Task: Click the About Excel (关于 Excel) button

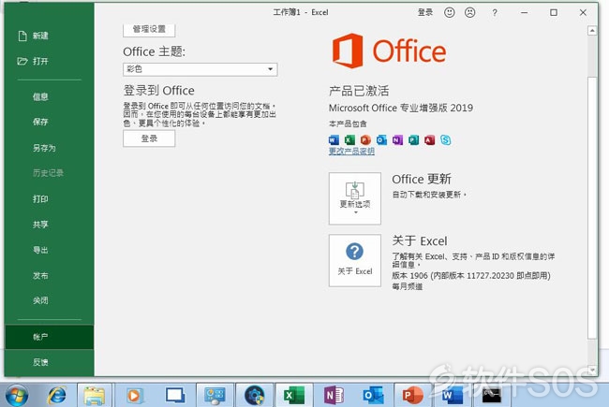Action: click(355, 260)
